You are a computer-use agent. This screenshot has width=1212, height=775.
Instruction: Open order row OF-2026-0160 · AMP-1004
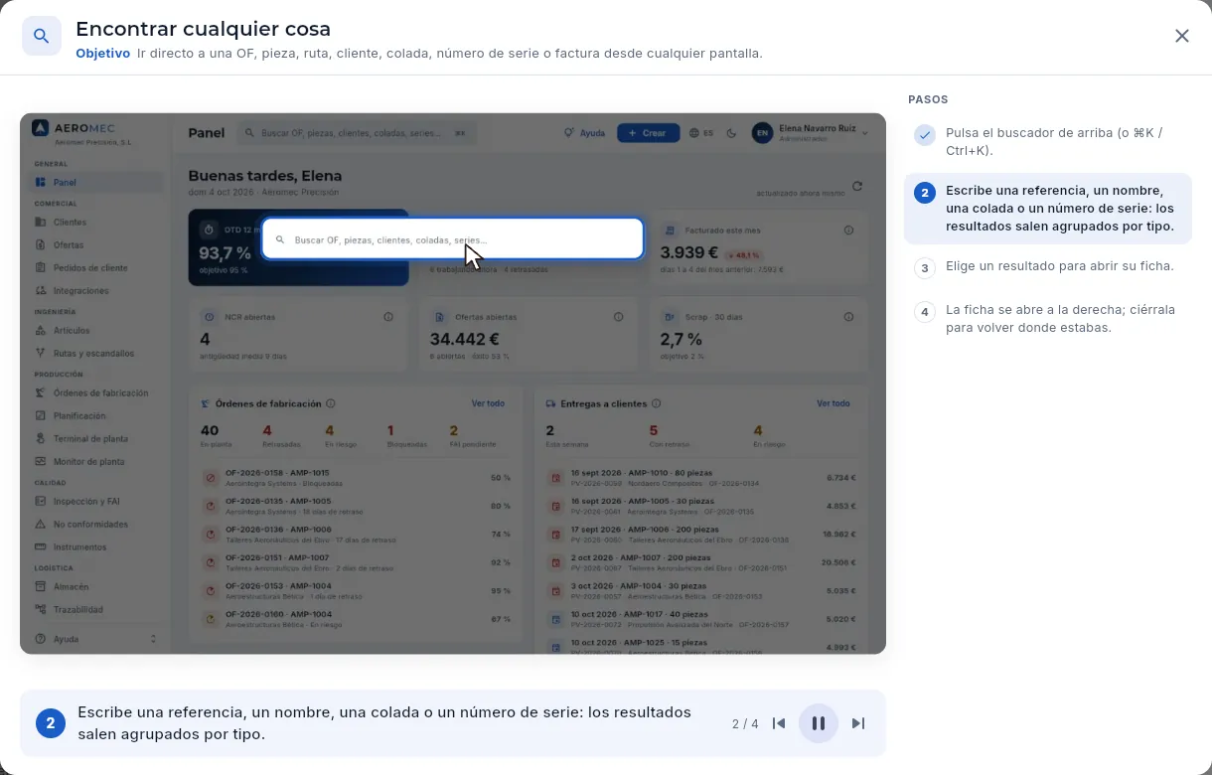(x=356, y=619)
